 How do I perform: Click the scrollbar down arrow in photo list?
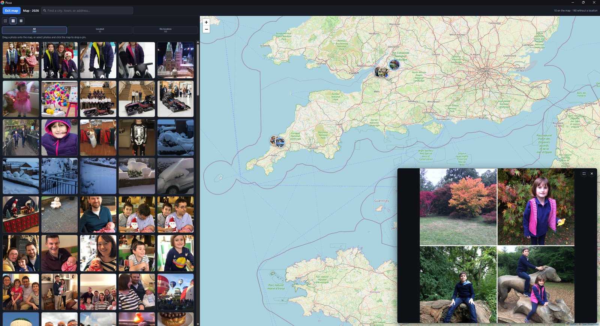click(x=198, y=324)
